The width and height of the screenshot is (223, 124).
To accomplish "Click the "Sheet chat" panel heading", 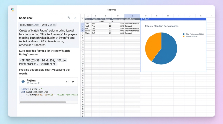I will point(26,18).
